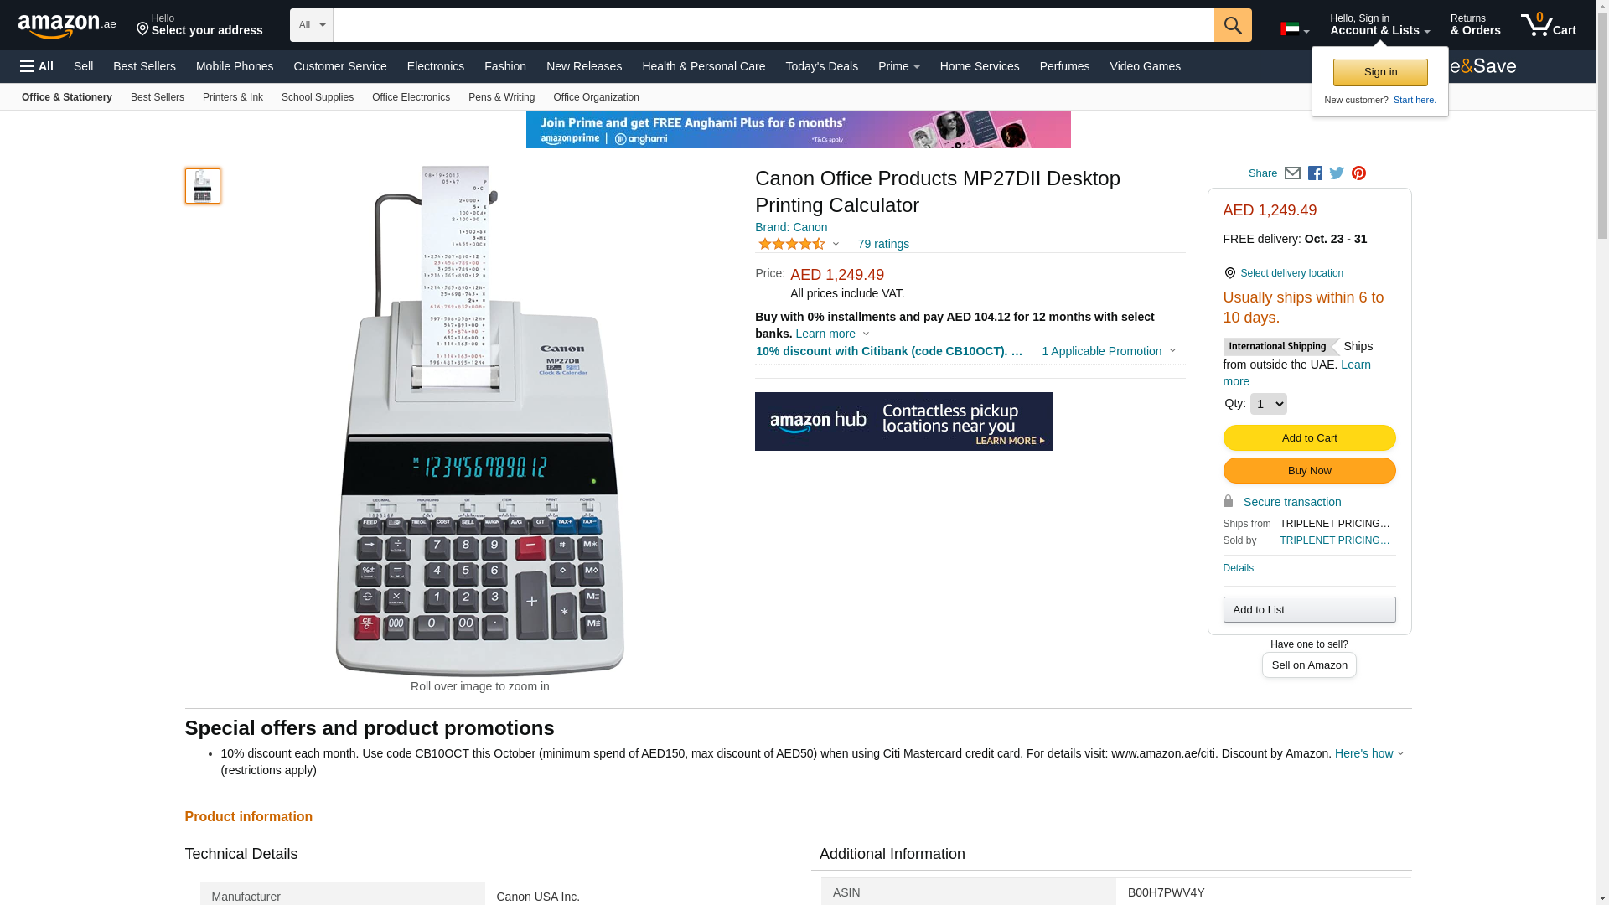This screenshot has height=905, width=1609.
Task: Share on Pinterest icon
Action: (1358, 173)
